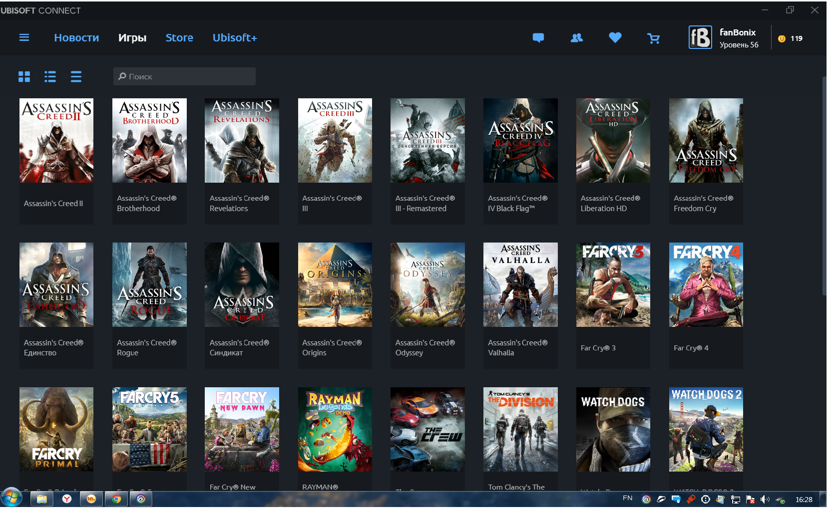Open the Store tab

click(x=179, y=38)
